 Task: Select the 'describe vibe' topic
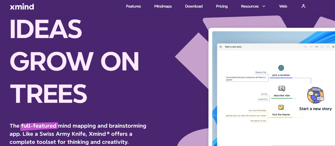(282, 96)
